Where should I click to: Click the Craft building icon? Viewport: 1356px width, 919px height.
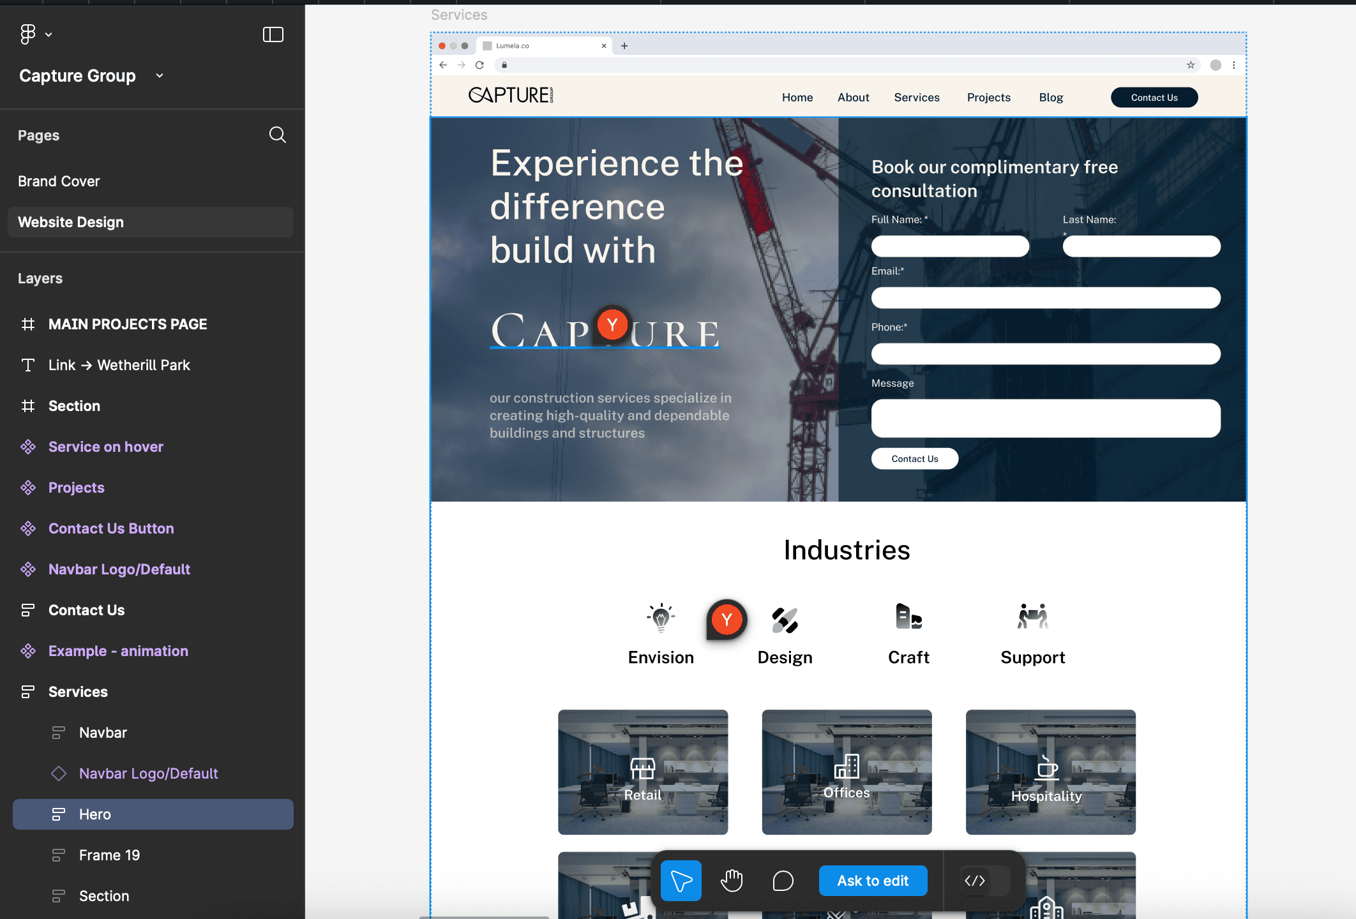tap(908, 616)
